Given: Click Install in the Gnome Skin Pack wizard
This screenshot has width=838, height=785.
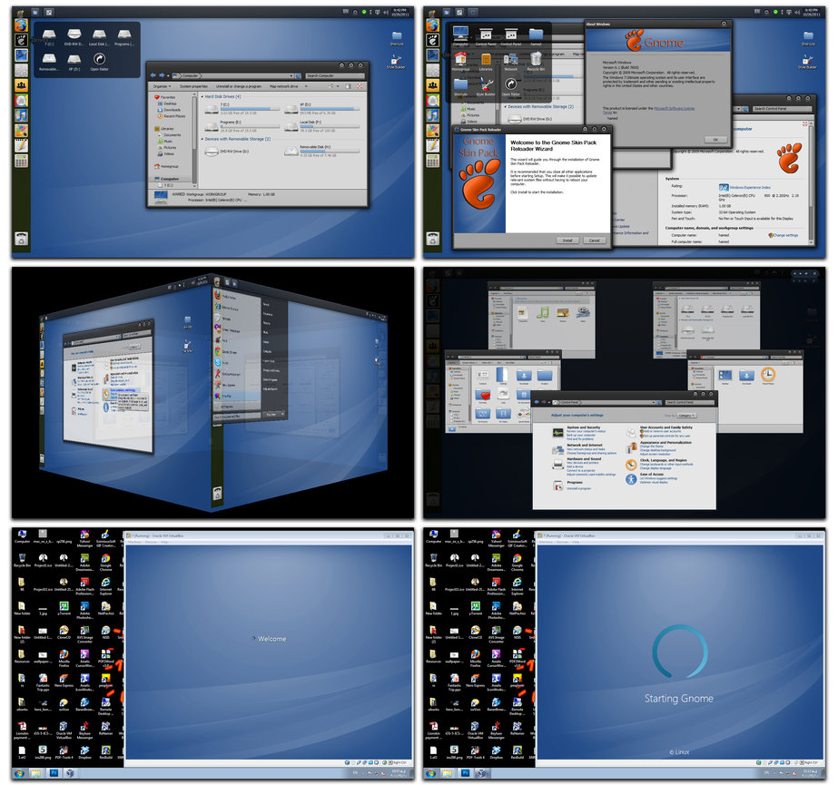Looking at the screenshot, I should (567, 240).
